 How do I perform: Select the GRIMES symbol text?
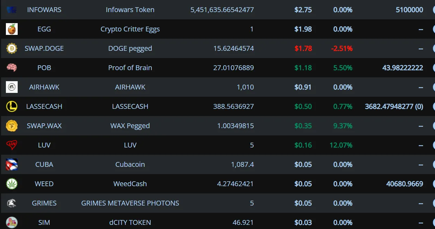(44, 203)
